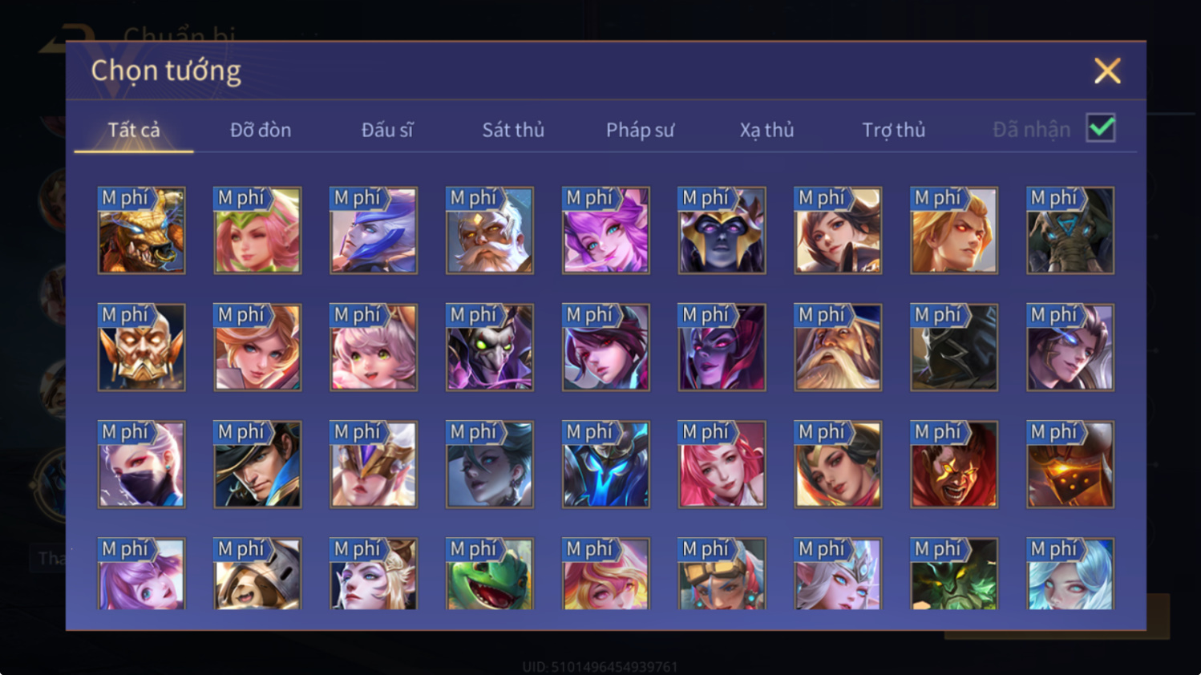Select the Tất cả tab
Screen dimensions: 1201x675
[134, 130]
